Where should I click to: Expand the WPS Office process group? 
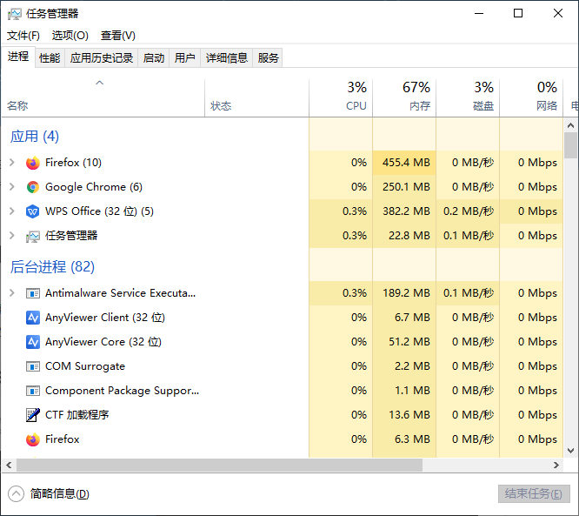11,211
